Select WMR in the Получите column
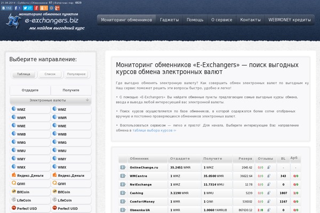The width and height of the screenshot is (320, 213). [x=71, y=117]
